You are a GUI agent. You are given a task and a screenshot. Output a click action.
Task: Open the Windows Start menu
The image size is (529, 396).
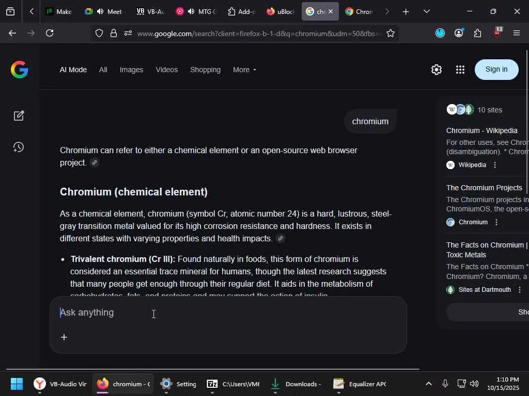[x=17, y=384]
